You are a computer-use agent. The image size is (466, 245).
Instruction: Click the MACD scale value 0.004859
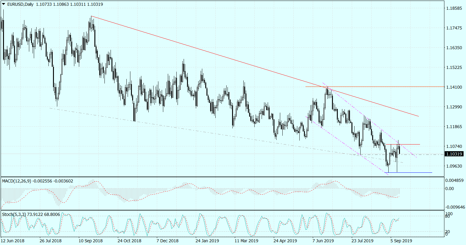(x=455, y=180)
